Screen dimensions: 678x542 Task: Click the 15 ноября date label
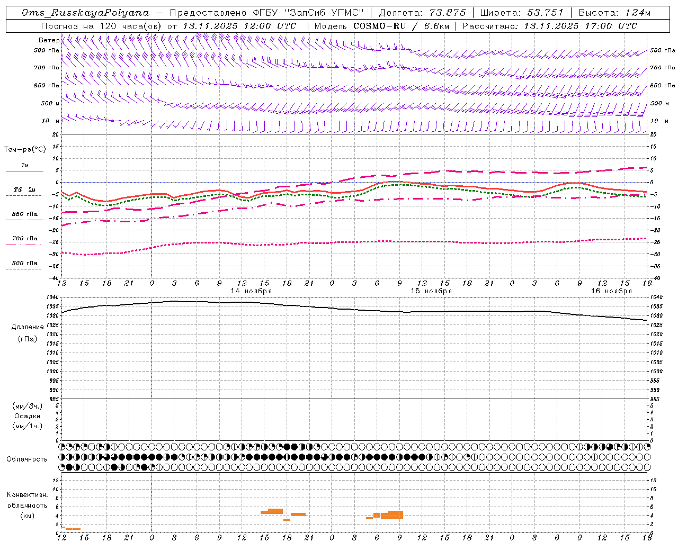[x=431, y=291]
